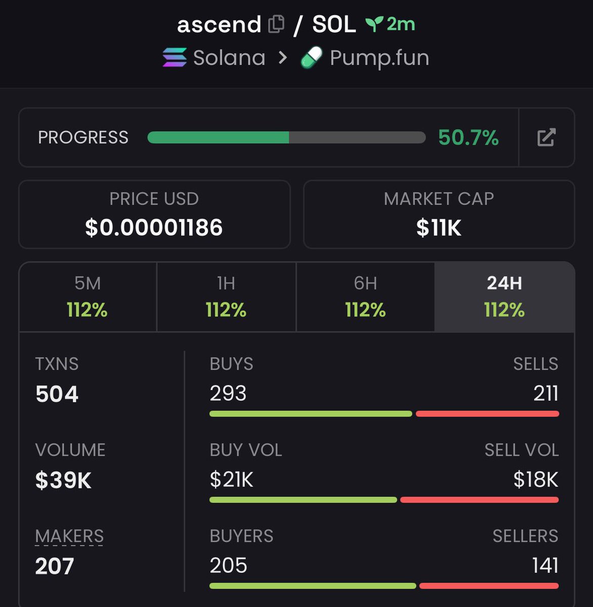Select the 1H timeframe tab
The width and height of the screenshot is (593, 607).
click(226, 296)
